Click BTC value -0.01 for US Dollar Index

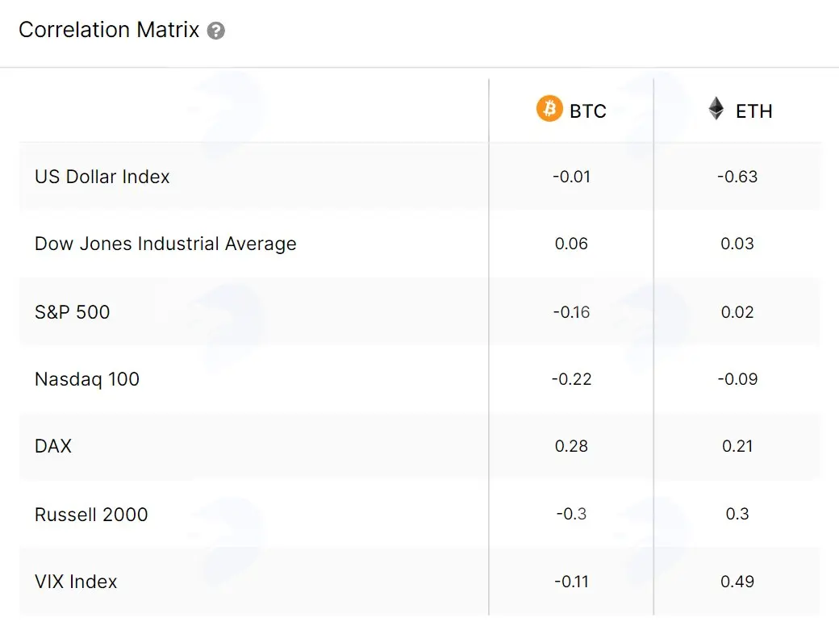(571, 177)
